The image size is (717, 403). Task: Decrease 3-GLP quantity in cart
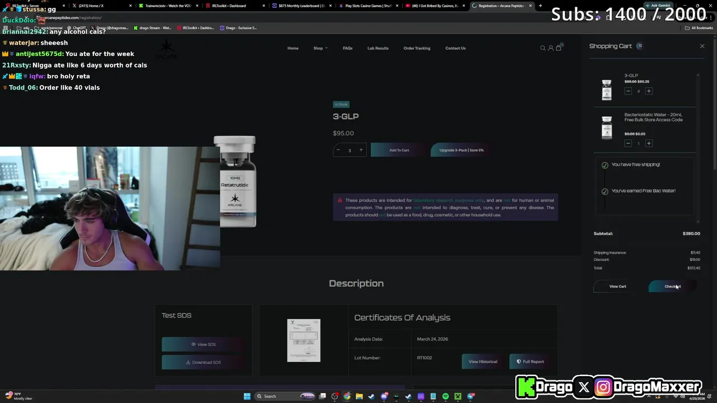(x=628, y=91)
